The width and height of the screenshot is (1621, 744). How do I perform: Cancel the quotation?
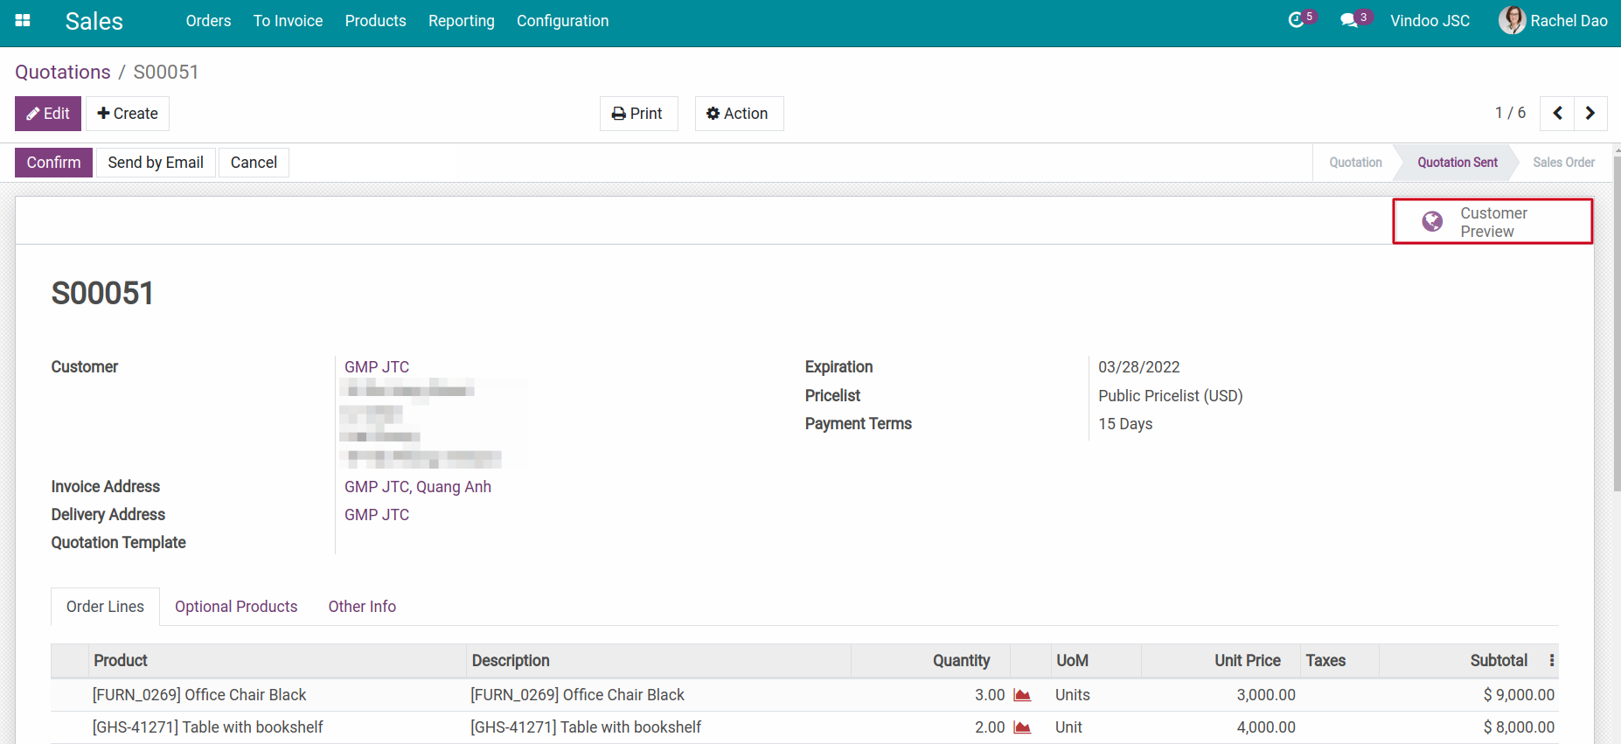(254, 163)
